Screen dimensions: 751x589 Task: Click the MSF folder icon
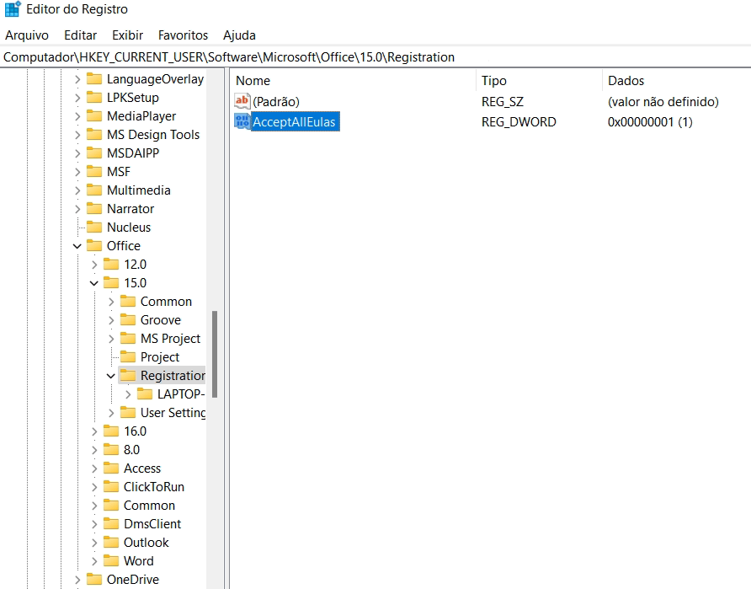click(94, 171)
